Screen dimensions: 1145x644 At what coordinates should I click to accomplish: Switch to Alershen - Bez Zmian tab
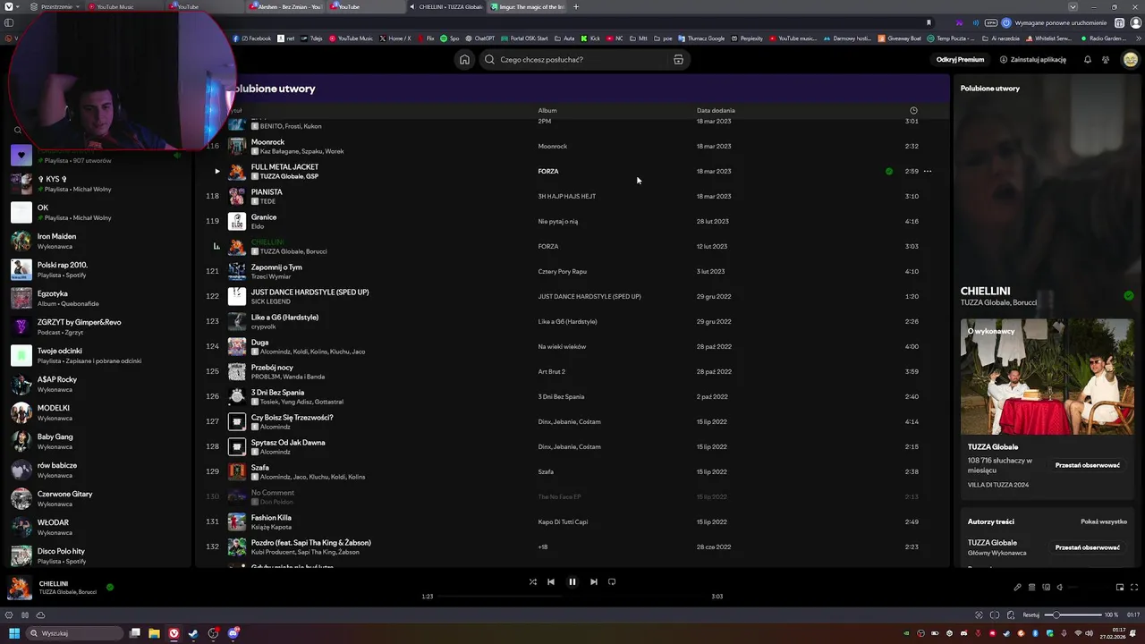[286, 7]
